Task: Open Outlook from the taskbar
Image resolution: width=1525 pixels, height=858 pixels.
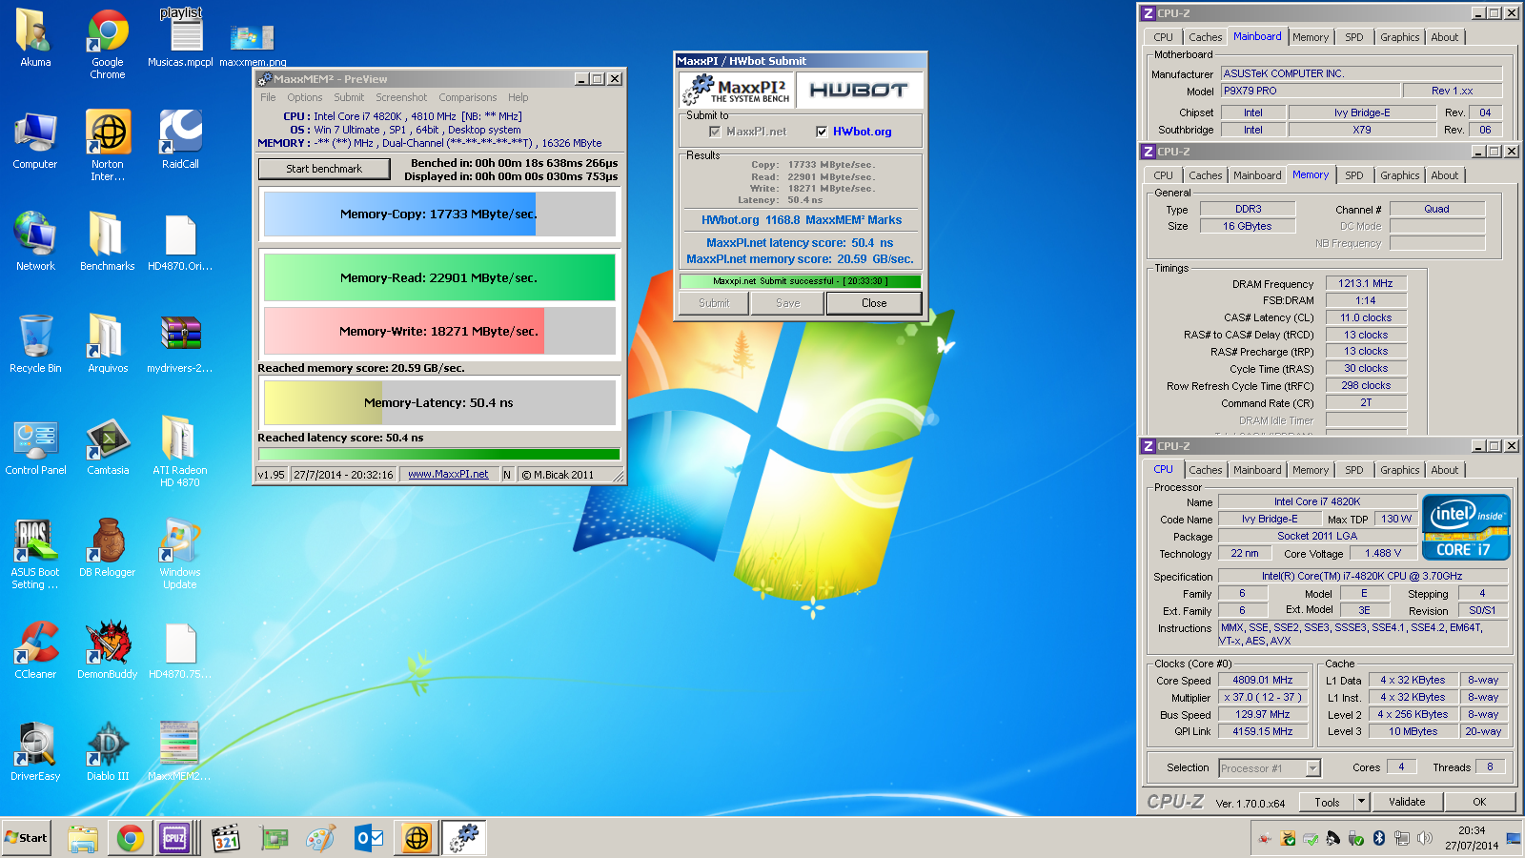Action: [369, 838]
